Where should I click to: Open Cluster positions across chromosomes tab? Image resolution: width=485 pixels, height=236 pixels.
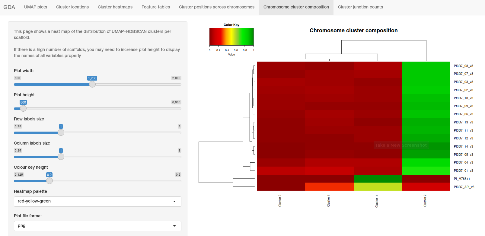pos(217,7)
